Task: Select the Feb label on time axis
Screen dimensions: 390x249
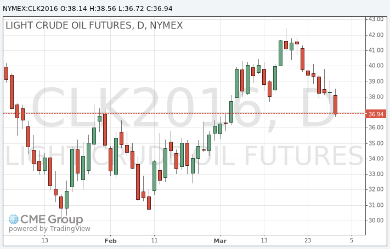Action: pyautogui.click(x=111, y=240)
